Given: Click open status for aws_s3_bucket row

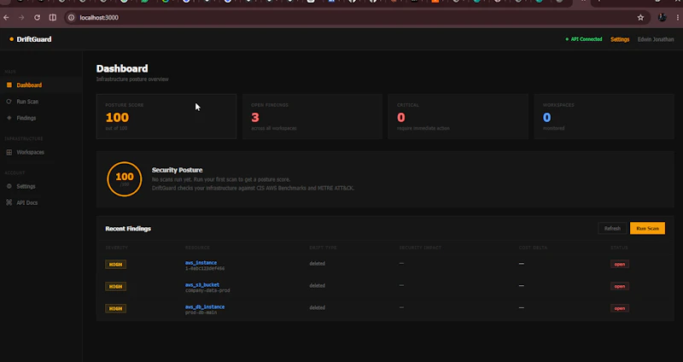Looking at the screenshot, I should click(x=620, y=286).
